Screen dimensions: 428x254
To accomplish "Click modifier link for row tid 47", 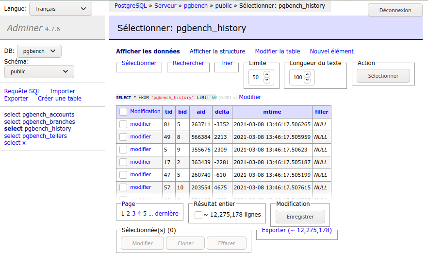I will 141,174.
